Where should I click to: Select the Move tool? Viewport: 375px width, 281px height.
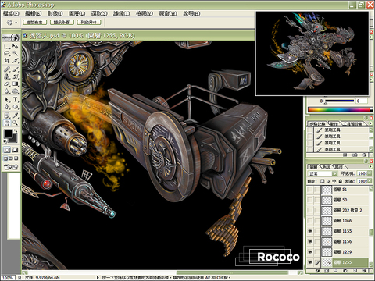tap(15, 47)
